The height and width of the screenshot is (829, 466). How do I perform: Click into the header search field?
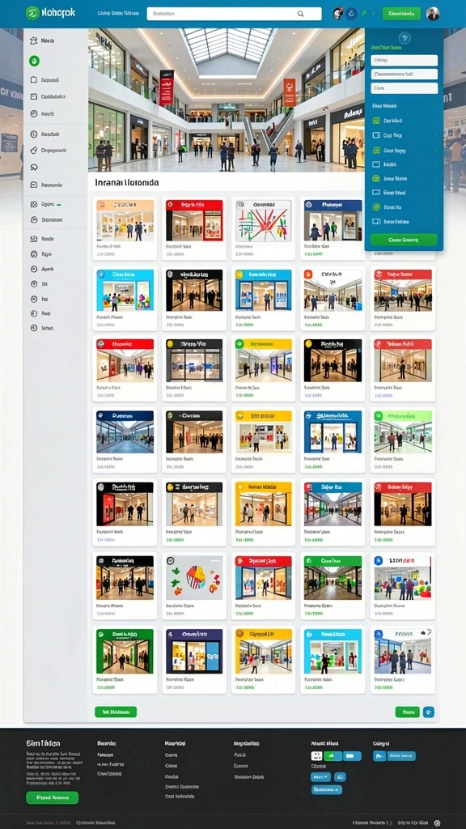point(234,15)
